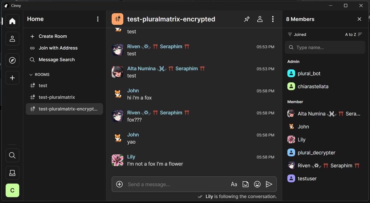Open the Joined filter dropdown
This screenshot has width=370, height=203.
coord(296,34)
